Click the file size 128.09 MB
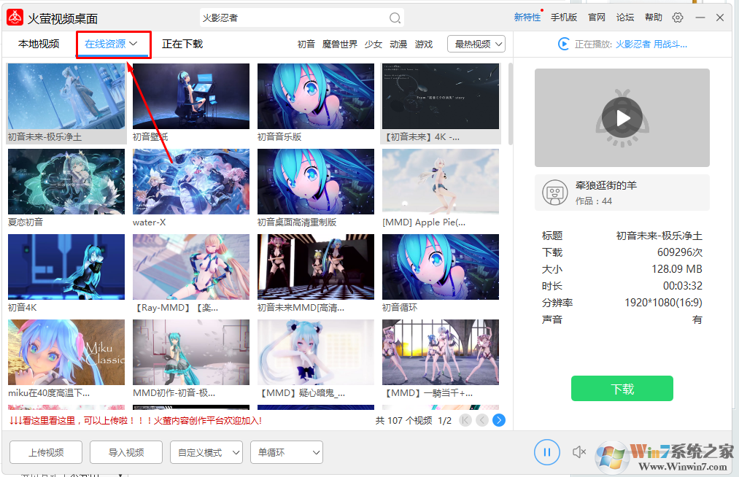This screenshot has width=739, height=477. click(x=677, y=269)
